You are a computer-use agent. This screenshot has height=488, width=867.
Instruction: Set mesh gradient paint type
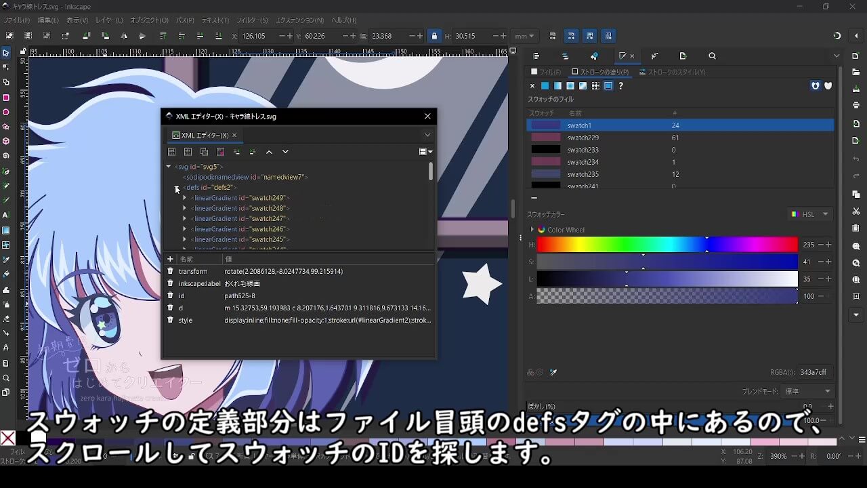(x=583, y=86)
